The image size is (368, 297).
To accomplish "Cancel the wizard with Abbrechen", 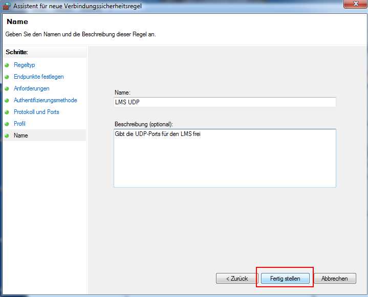I will click(x=334, y=279).
